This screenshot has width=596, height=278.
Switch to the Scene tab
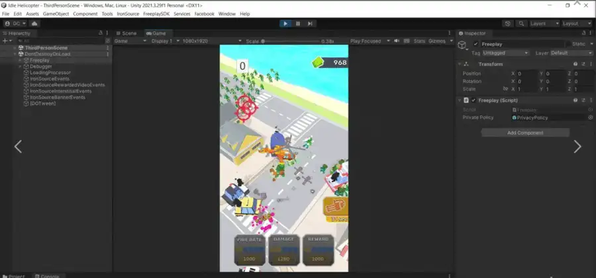pos(126,33)
